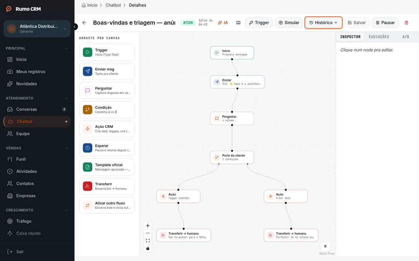Choose the Template oficial palette block
The image size is (419, 261).
[x=107, y=167]
